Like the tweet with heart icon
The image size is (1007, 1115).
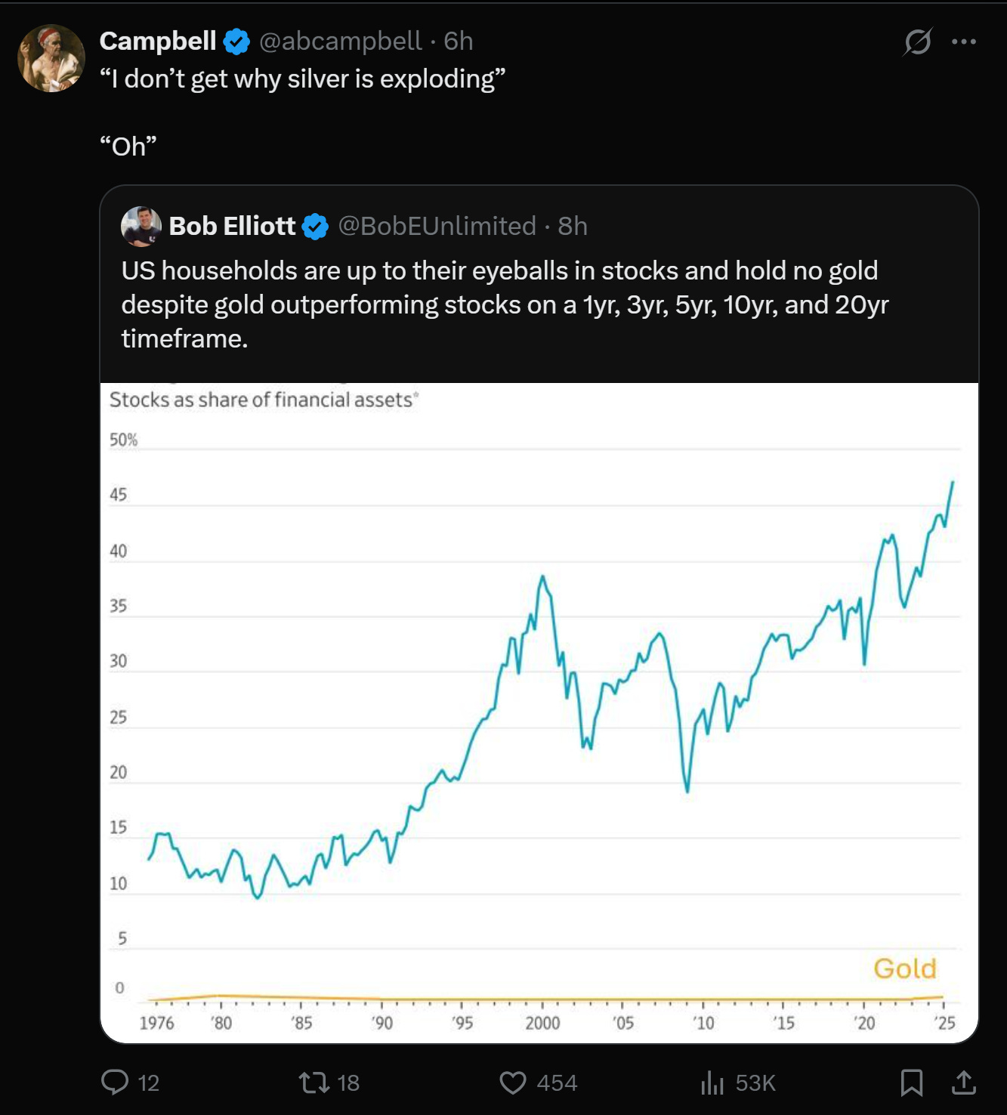pos(513,1083)
